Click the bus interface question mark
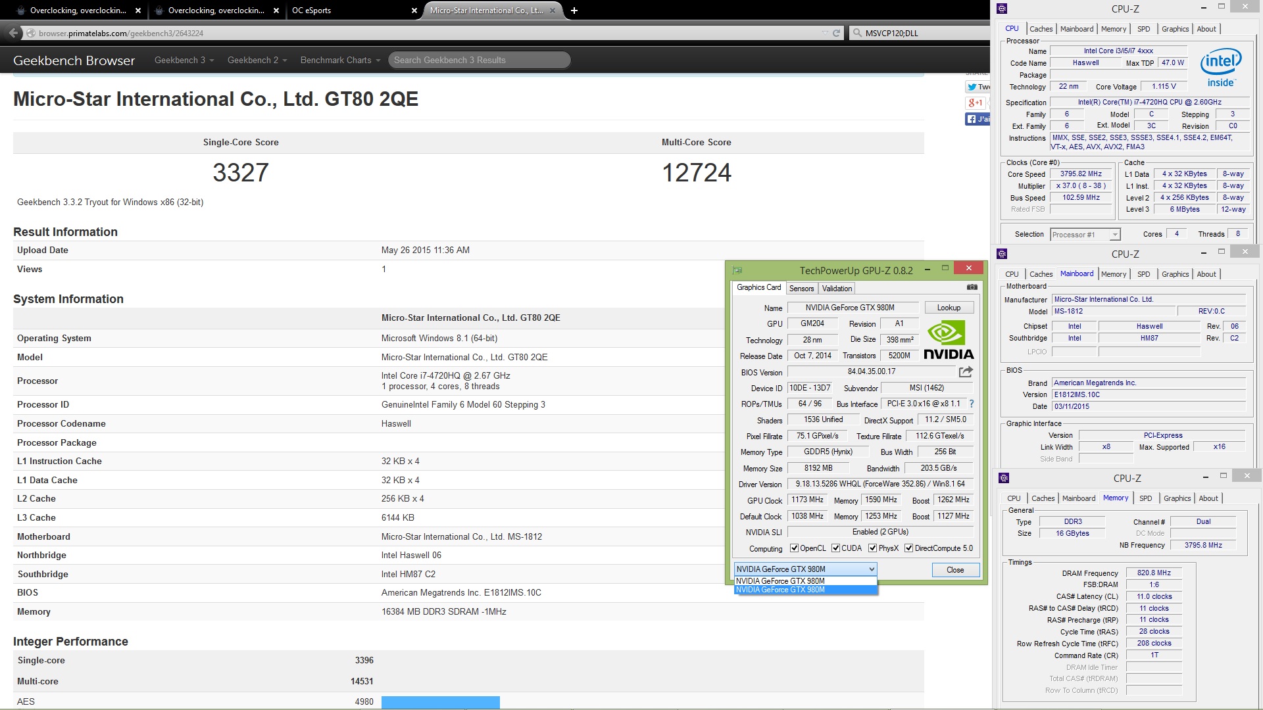The image size is (1263, 710). (x=972, y=404)
